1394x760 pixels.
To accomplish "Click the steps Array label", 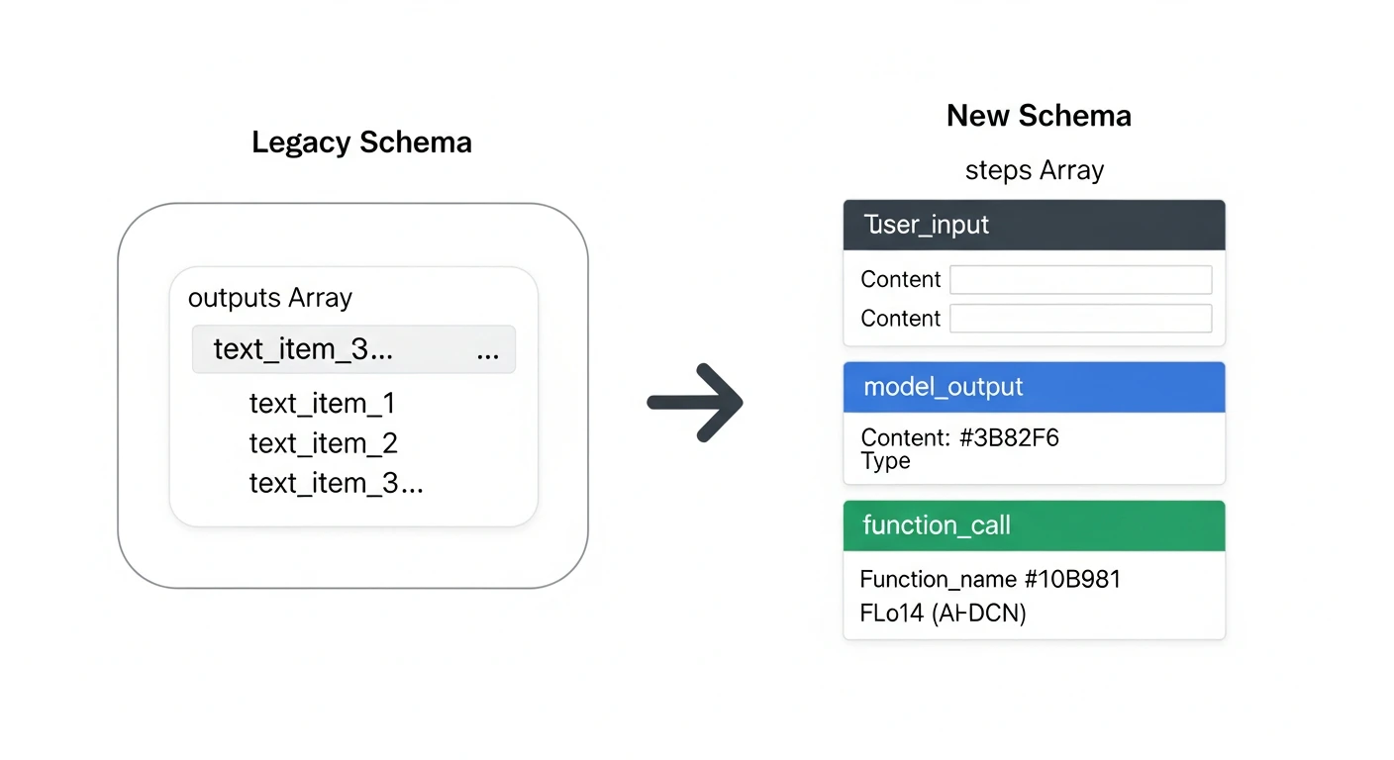I will (x=1035, y=170).
